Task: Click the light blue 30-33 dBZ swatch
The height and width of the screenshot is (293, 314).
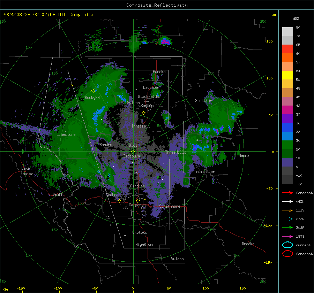Action: click(x=287, y=136)
